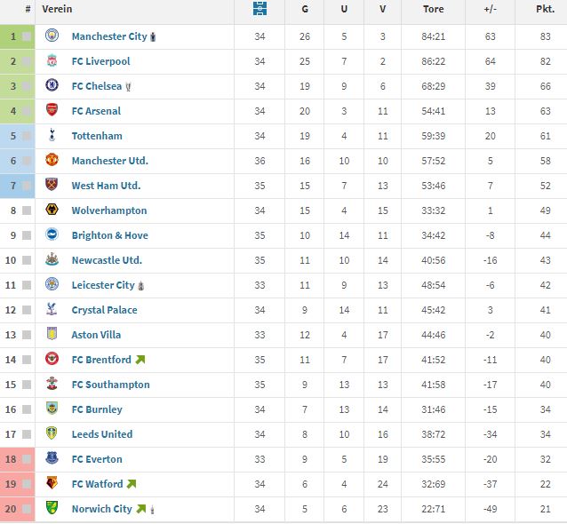Toggle the gray box for rank 8
Image resolution: width=567 pixels, height=524 pixels.
[x=27, y=210]
